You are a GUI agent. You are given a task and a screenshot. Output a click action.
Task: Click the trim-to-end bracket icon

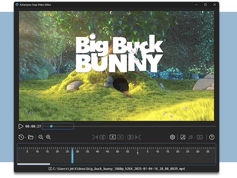[x=138, y=137]
